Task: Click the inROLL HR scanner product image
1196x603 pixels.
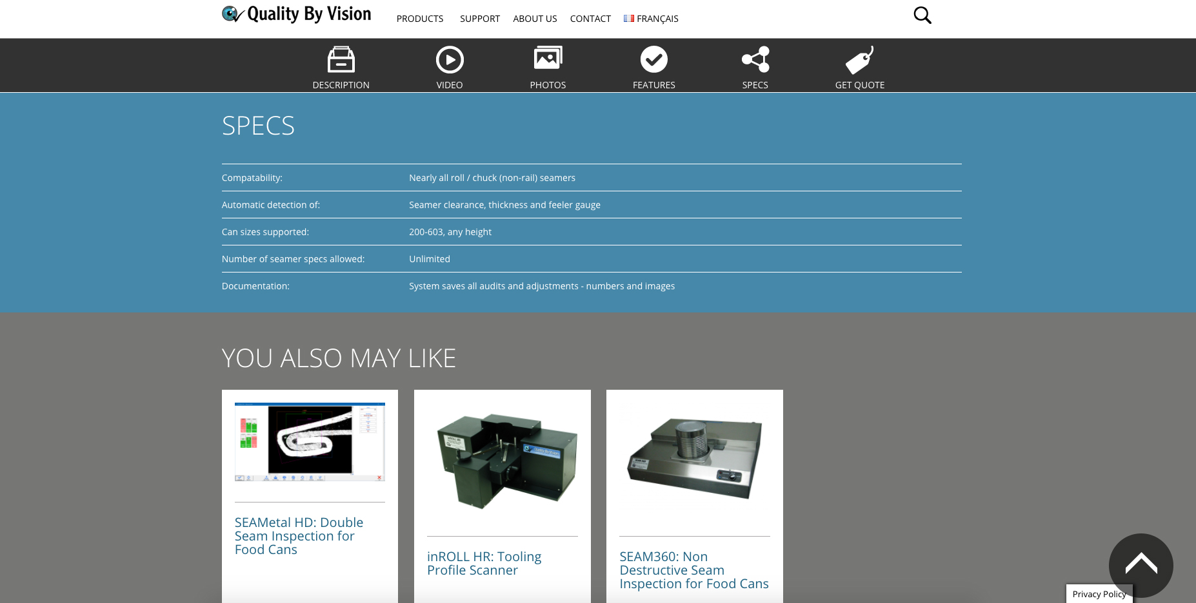Action: 503,461
